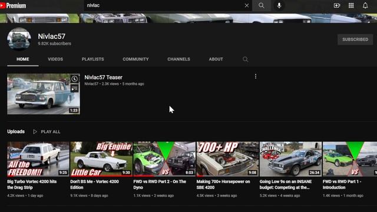The image size is (377, 212).
Task: Open the FWD vs RWD Part 1 thumbnail
Action: coord(350,159)
